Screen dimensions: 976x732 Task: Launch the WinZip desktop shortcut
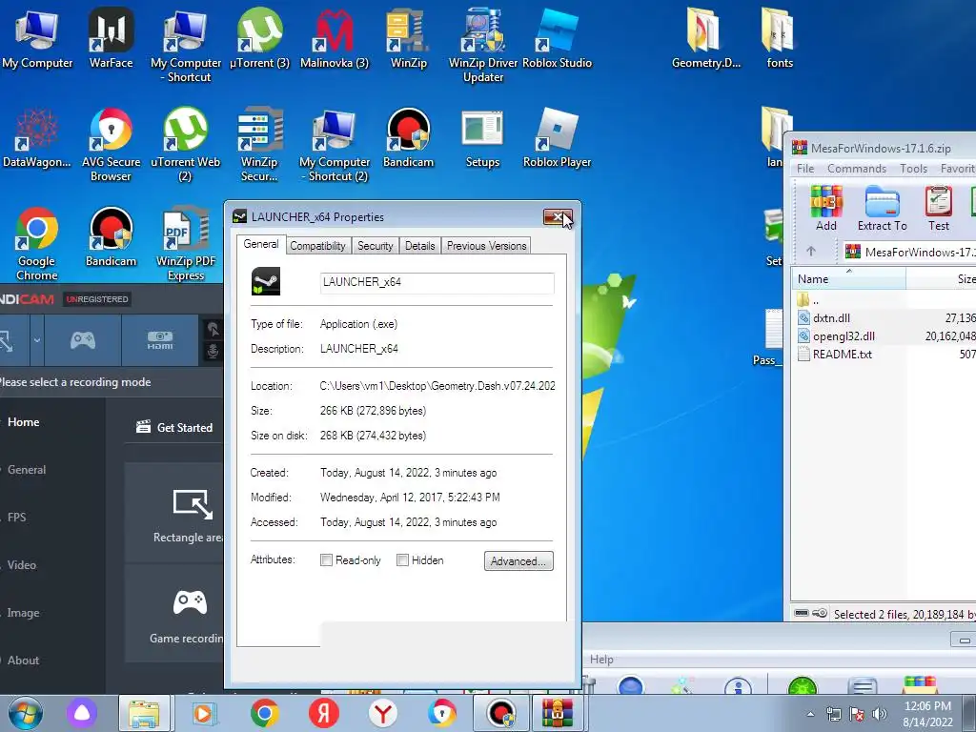tap(408, 37)
